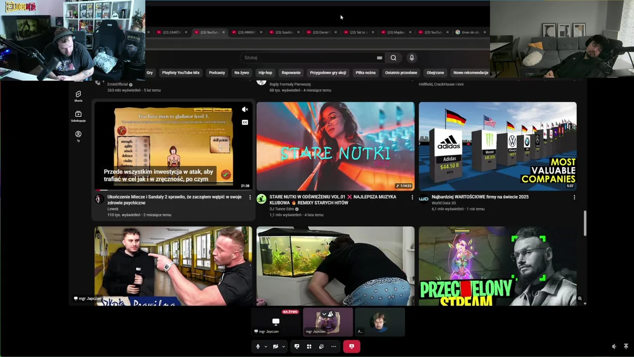The height and width of the screenshot is (357, 634).
Task: Select Playlisty YouTube Mix chip
Action: (181, 72)
